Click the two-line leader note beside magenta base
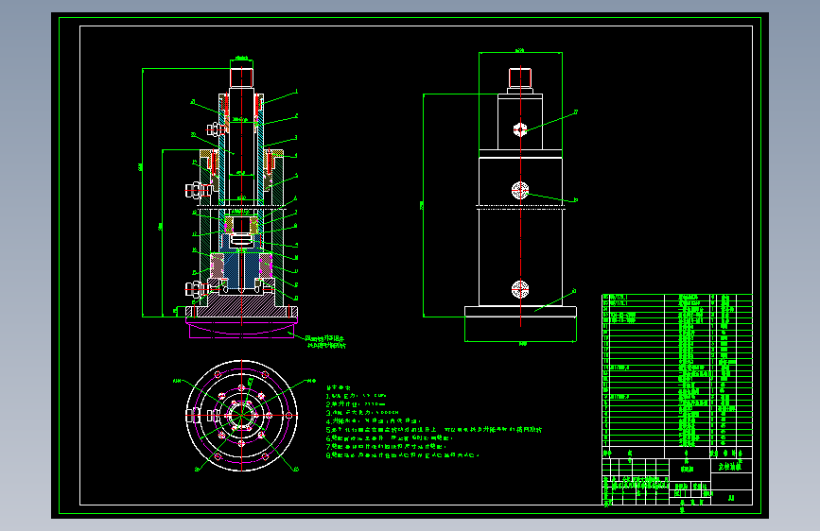820x531 pixels. click(325, 342)
